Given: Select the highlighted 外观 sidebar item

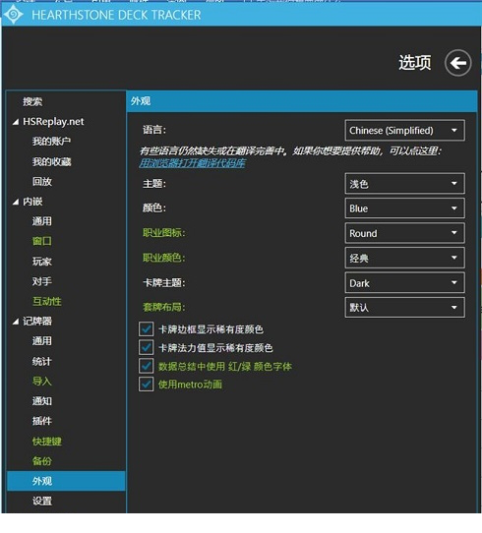Looking at the screenshot, I should [x=66, y=481].
